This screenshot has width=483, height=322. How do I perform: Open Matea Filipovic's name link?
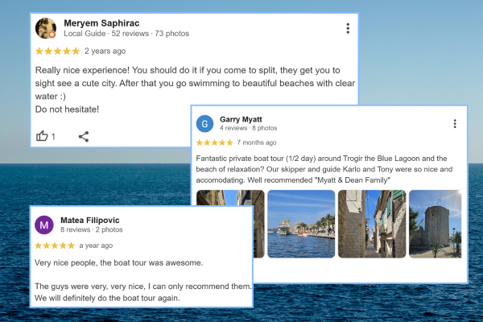pos(90,220)
